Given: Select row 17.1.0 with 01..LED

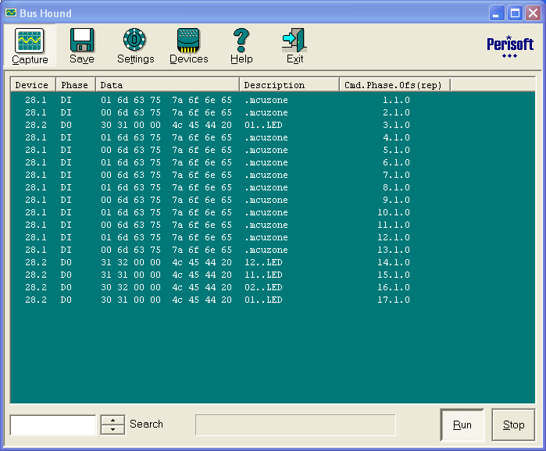Looking at the screenshot, I should [273, 300].
